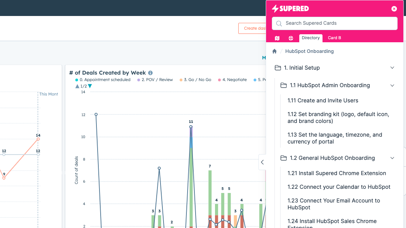Collapse 1.1 HubSpot Admin Onboarding chevron

point(392,85)
